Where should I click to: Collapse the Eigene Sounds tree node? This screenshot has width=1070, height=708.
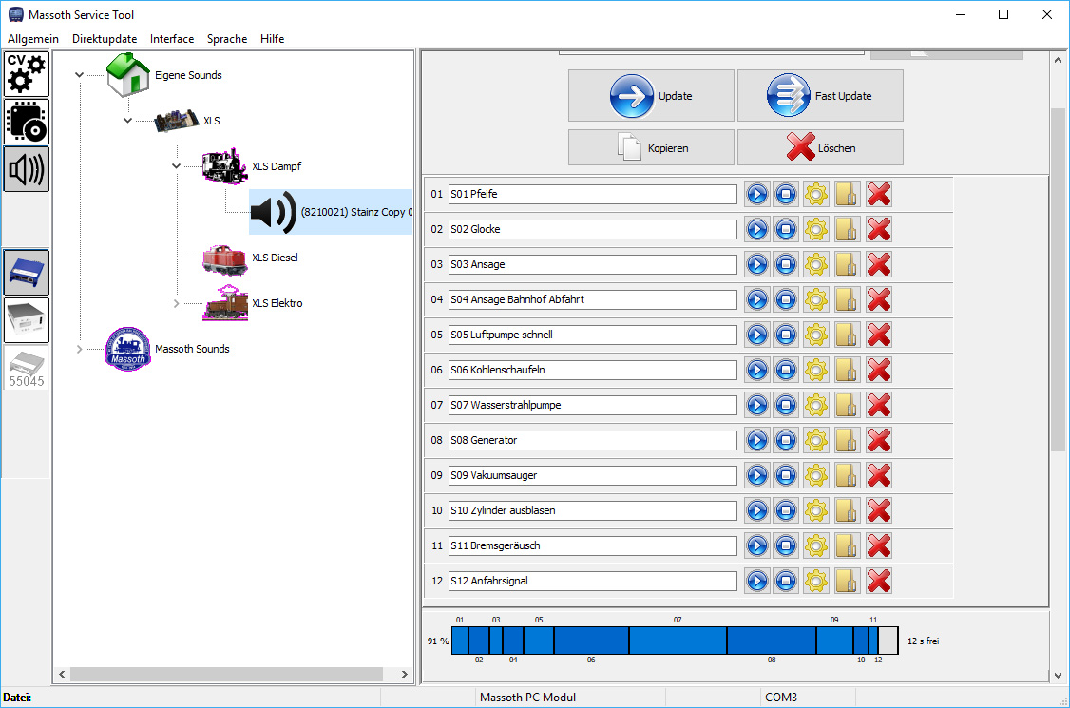[79, 75]
